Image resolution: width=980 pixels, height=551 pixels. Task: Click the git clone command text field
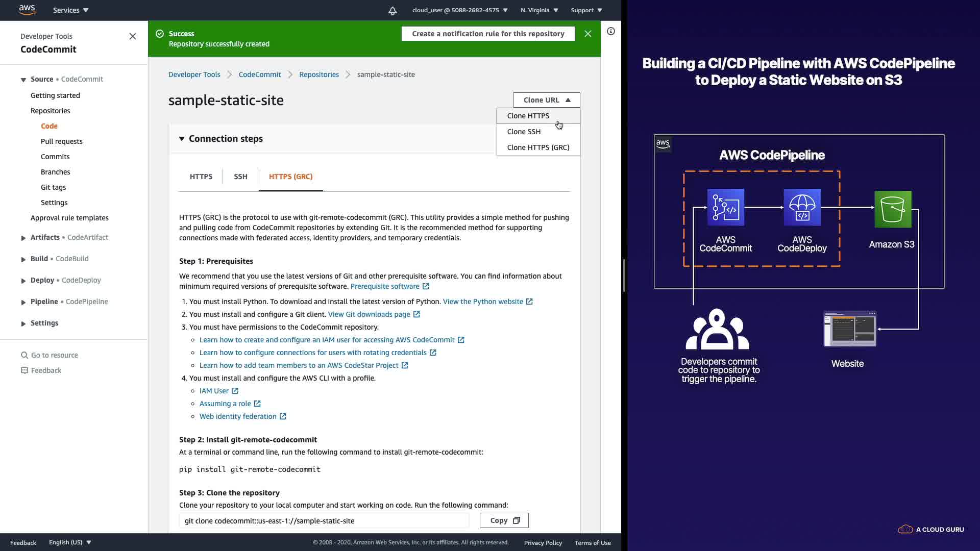click(x=324, y=521)
